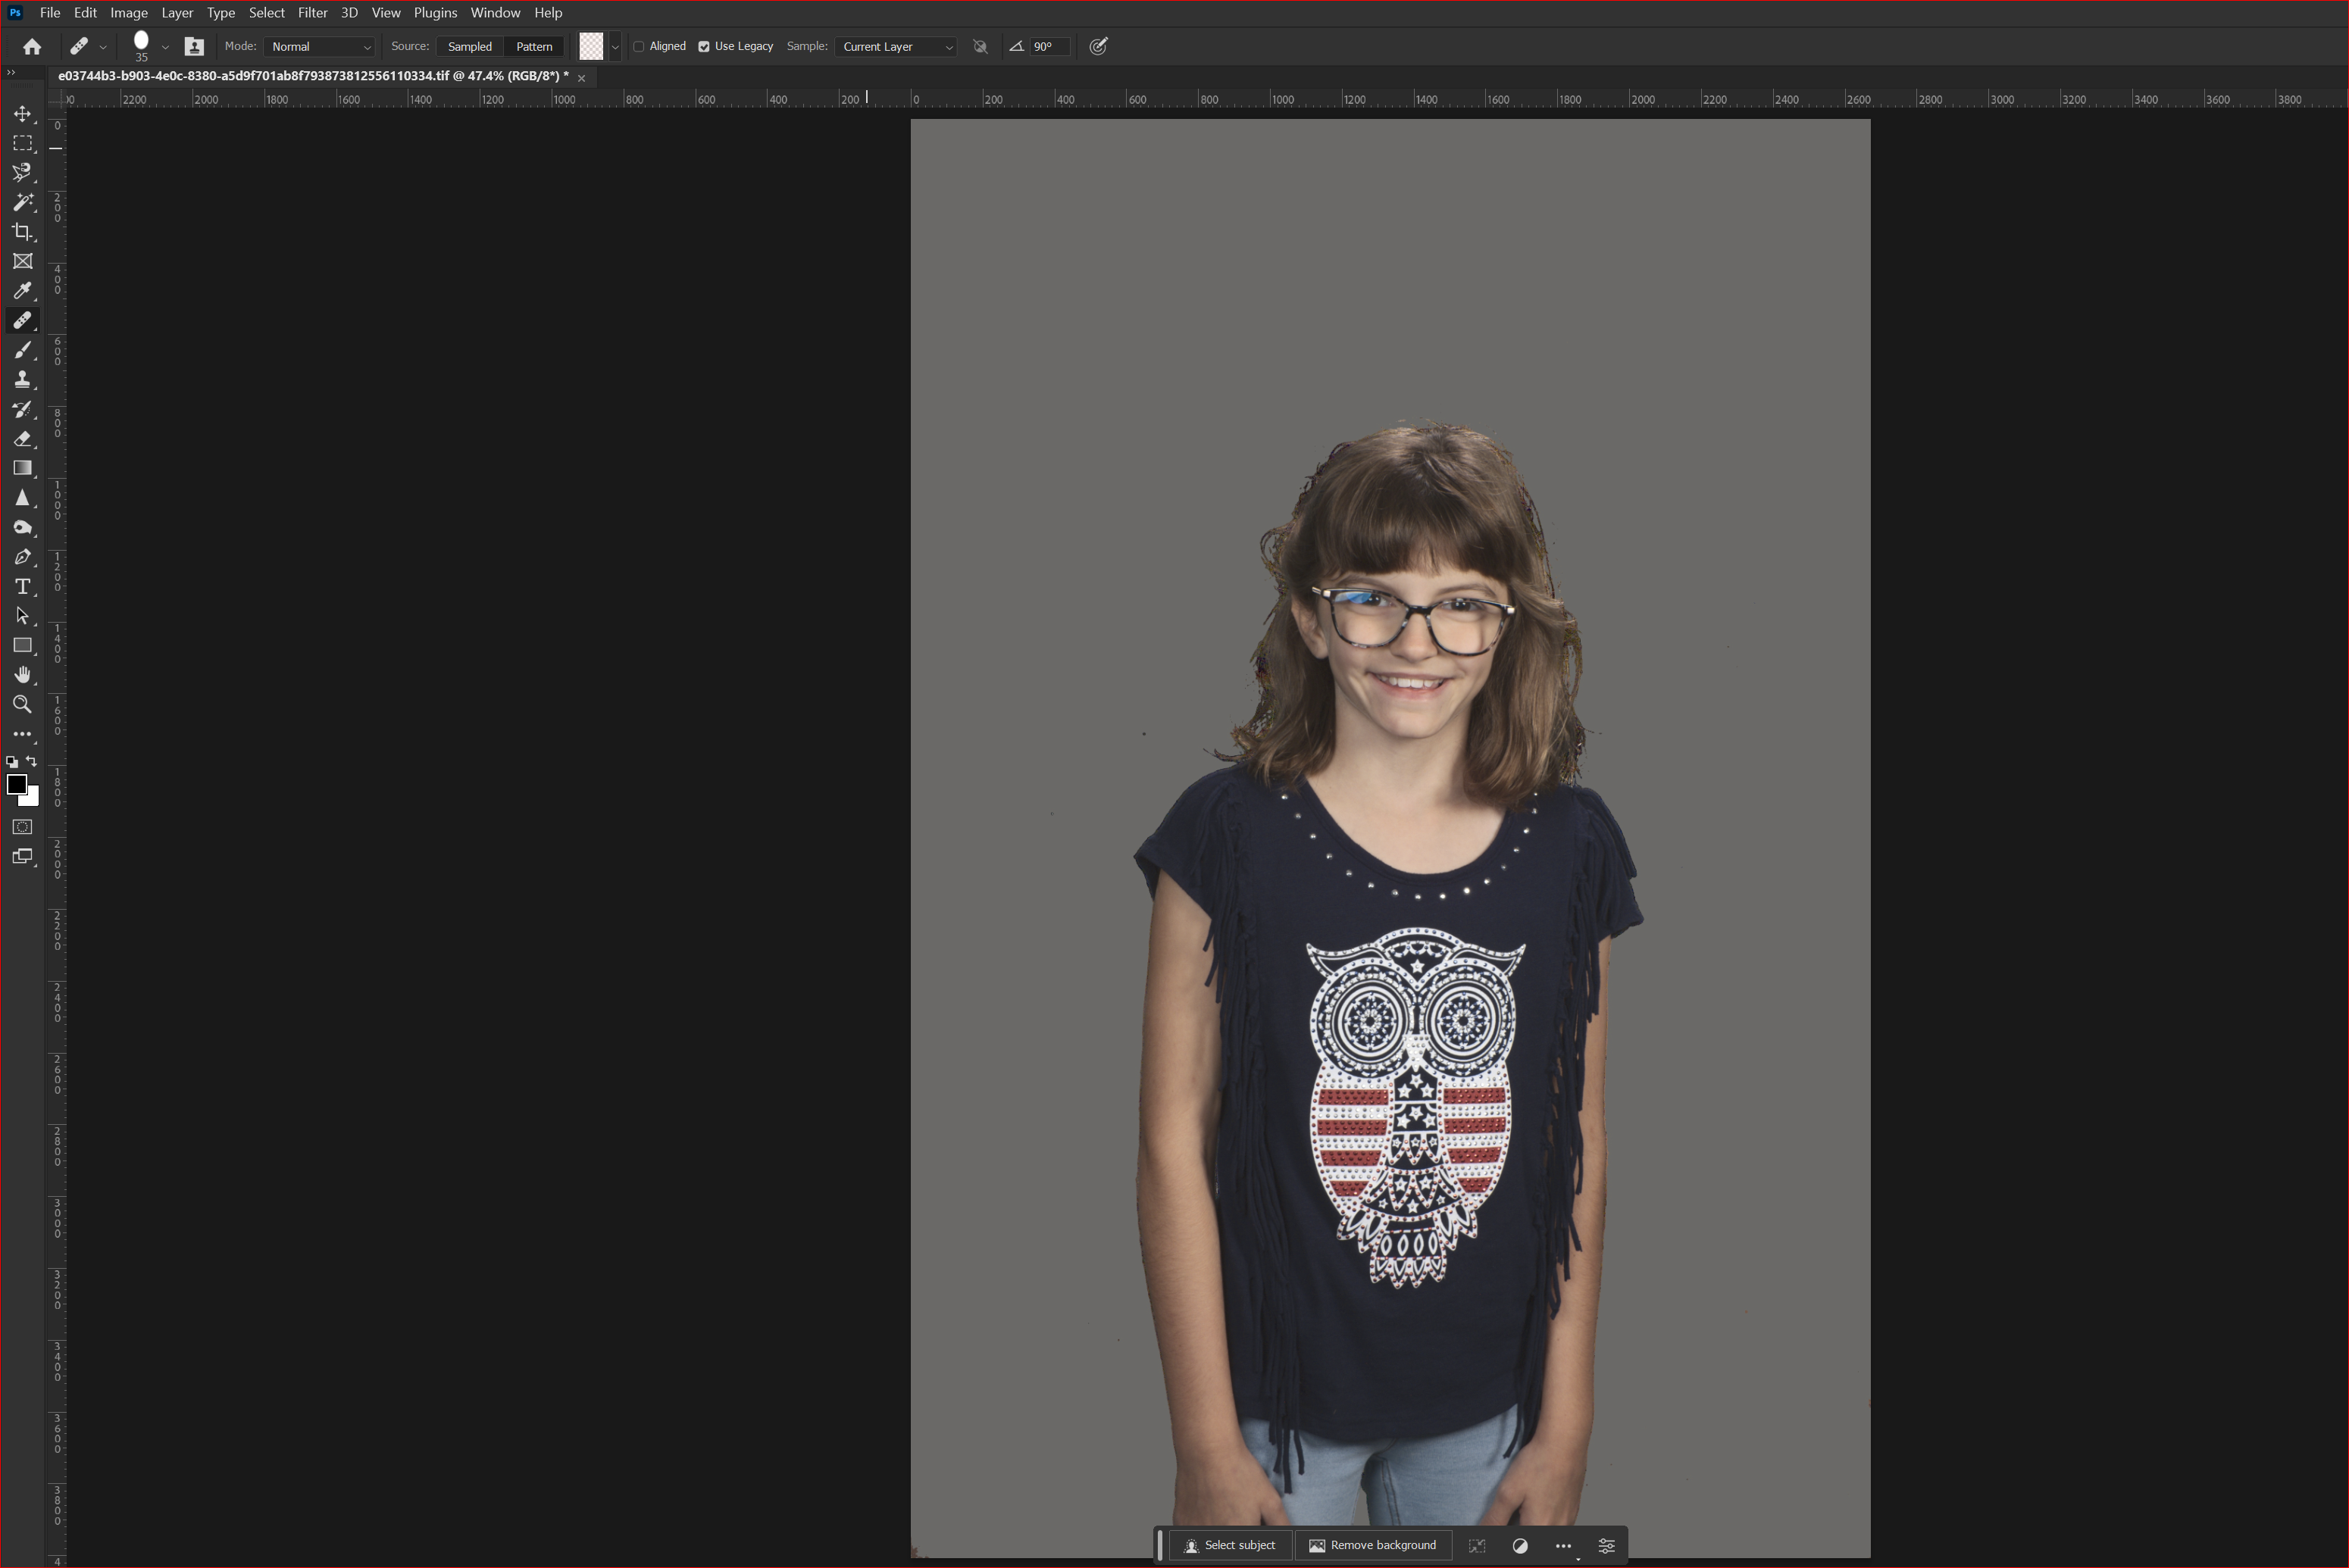Select the Move tool

22,114
